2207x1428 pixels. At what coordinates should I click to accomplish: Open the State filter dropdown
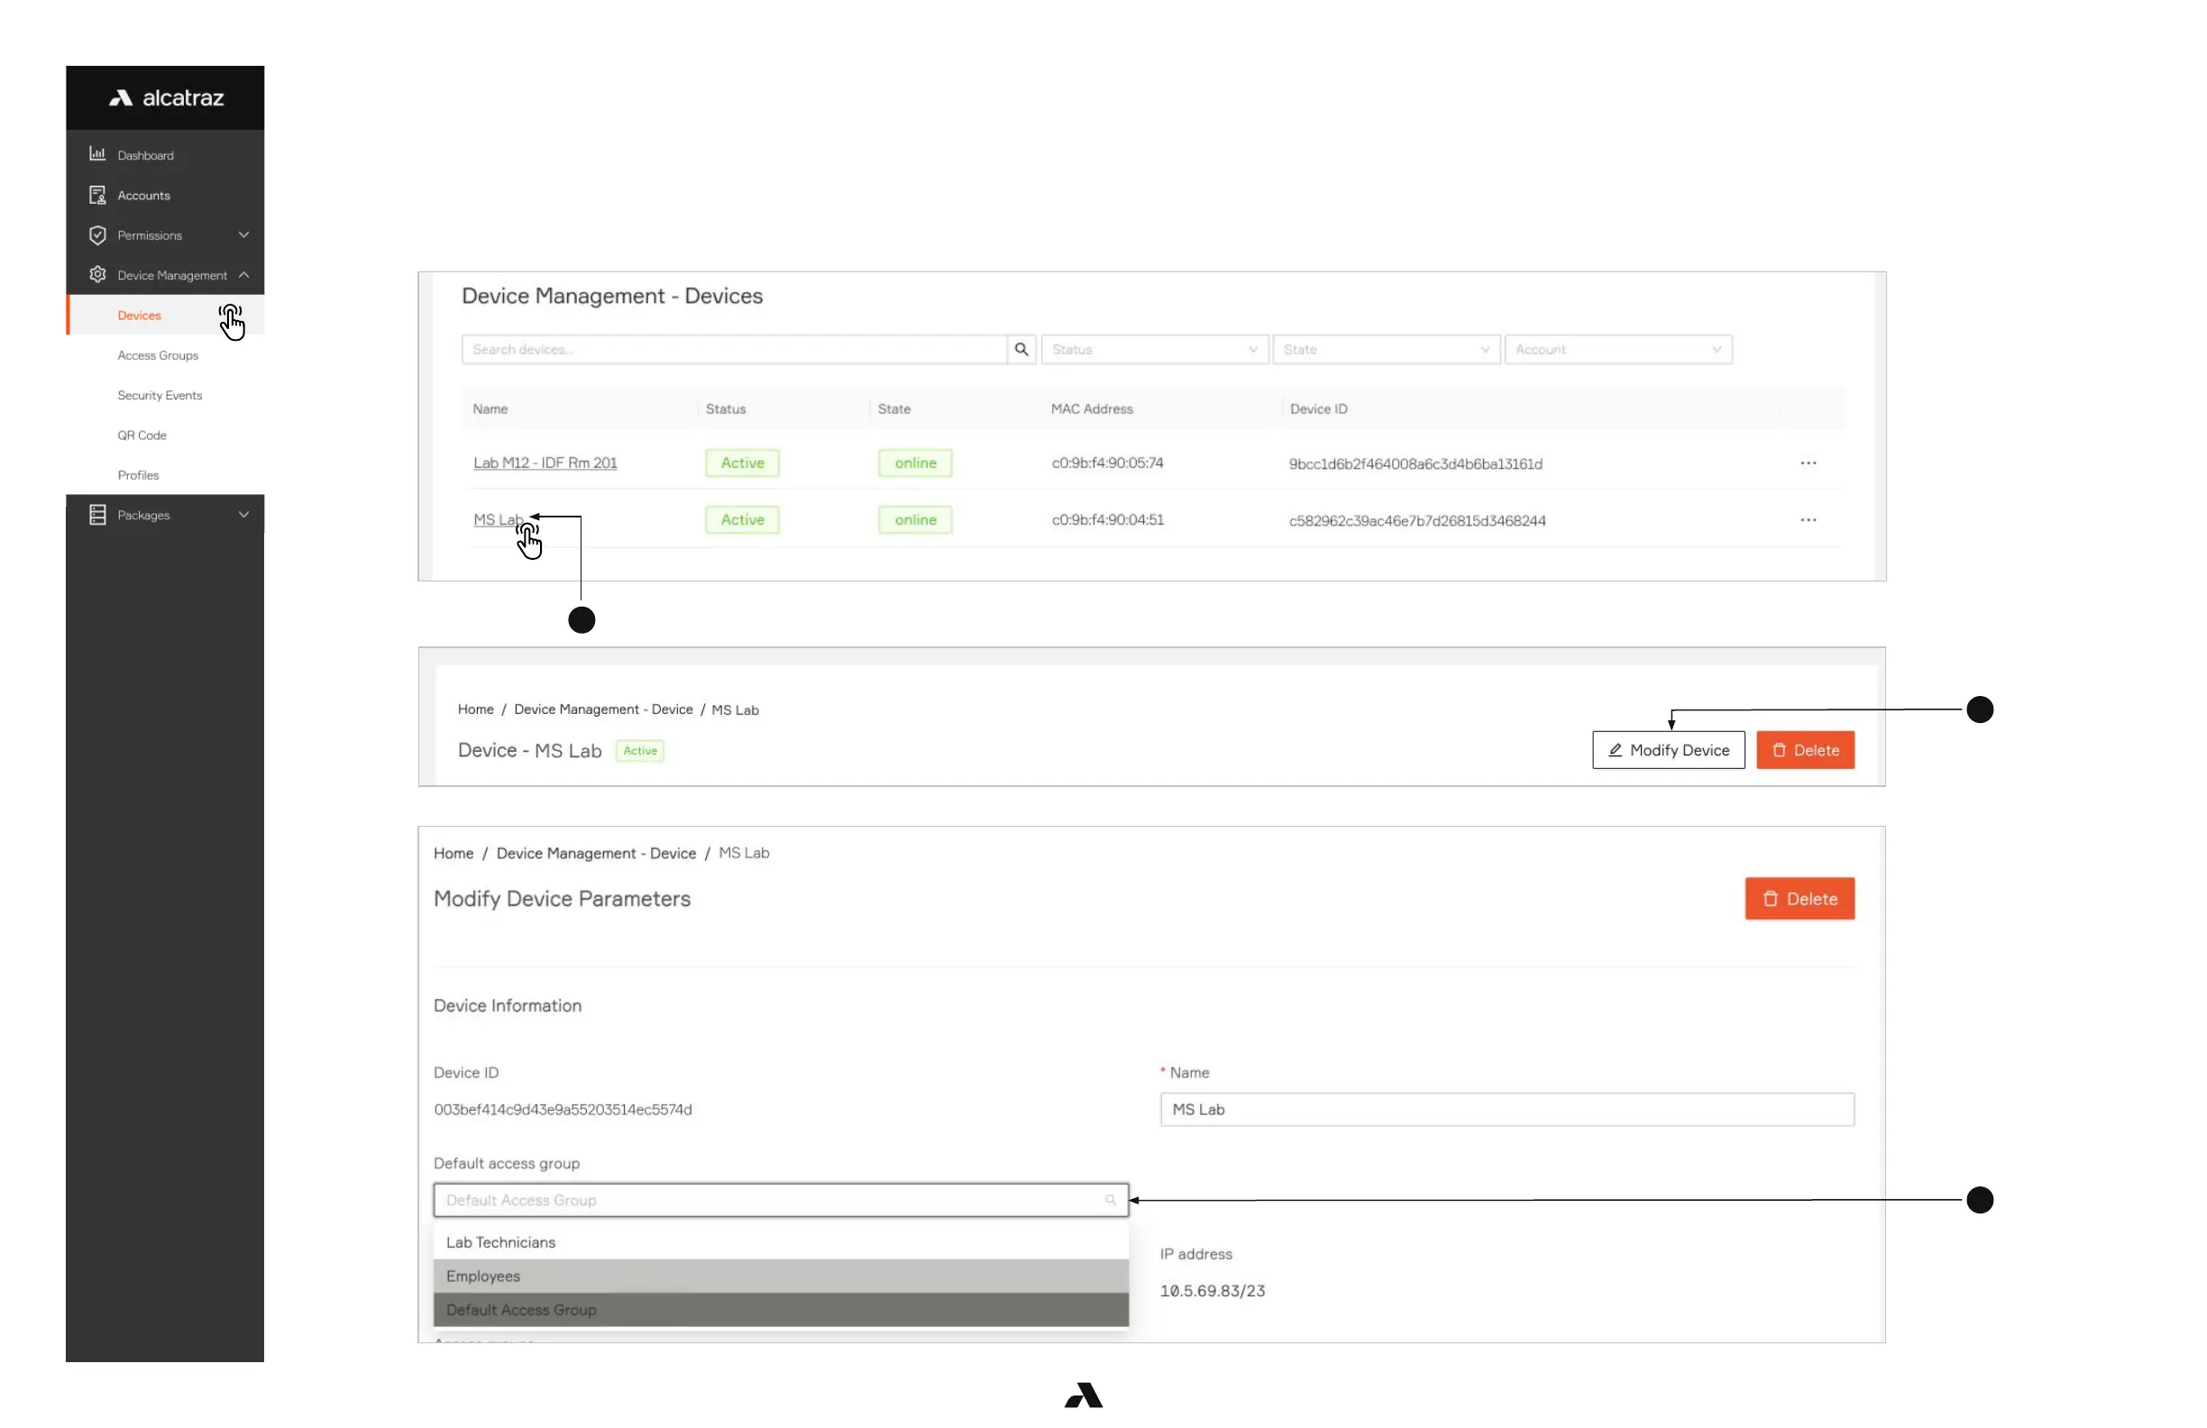pyautogui.click(x=1386, y=350)
